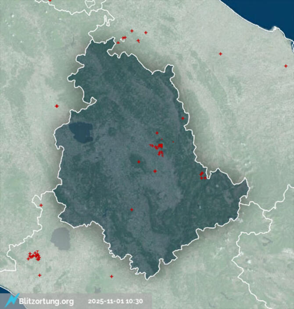Select the dense strike cluster in central Umbria
The image size is (294, 309).
pyautogui.click(x=158, y=147)
